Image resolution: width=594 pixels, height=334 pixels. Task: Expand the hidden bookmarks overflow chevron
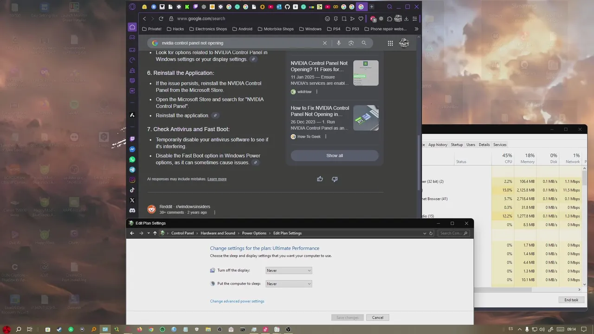click(416, 29)
